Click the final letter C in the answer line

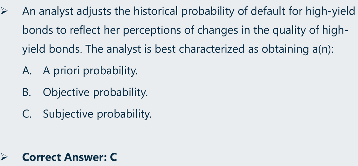113,157
